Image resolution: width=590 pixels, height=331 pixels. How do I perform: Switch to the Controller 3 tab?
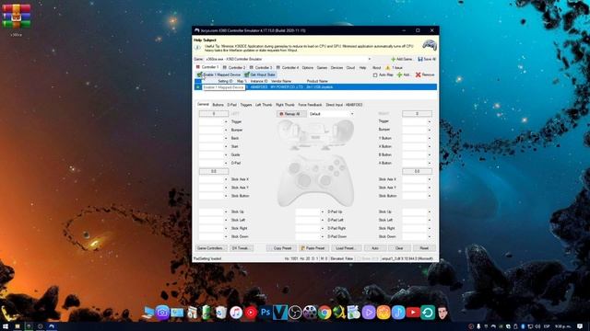click(261, 68)
